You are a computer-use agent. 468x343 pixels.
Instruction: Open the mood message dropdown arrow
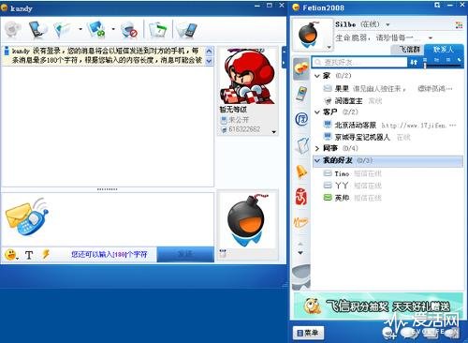pyautogui.click(x=431, y=37)
